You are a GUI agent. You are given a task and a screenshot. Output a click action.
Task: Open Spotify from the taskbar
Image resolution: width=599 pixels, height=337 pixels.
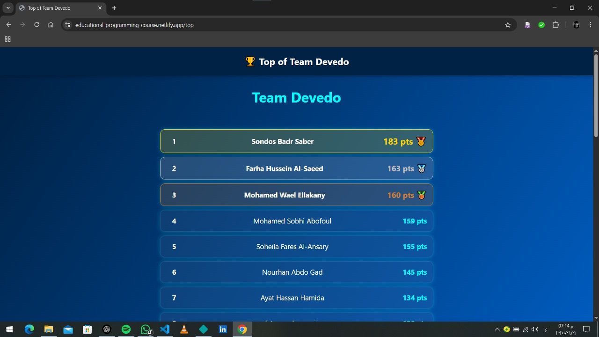pyautogui.click(x=126, y=330)
